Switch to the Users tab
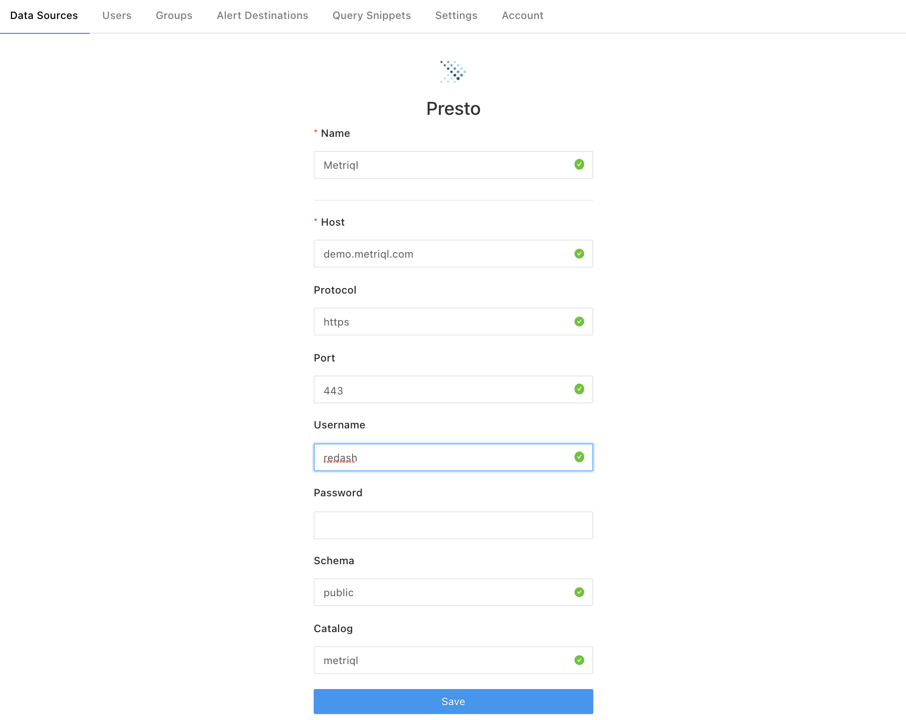906x720 pixels. tap(117, 15)
